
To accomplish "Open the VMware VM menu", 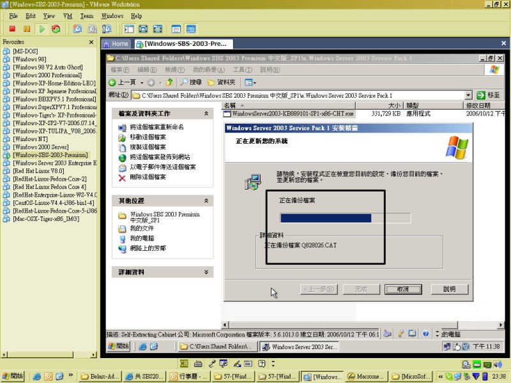I will tap(68, 16).
